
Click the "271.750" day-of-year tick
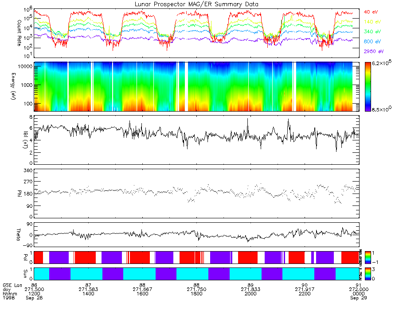pos(196,290)
